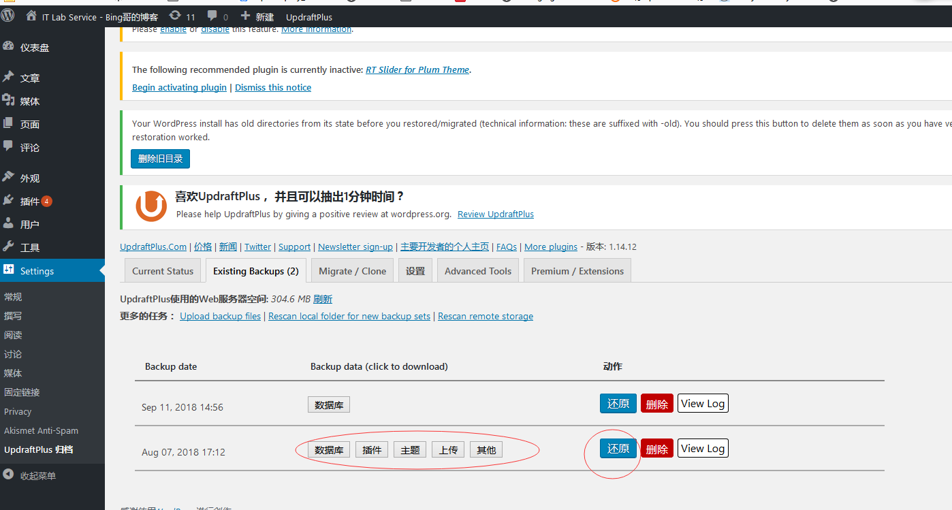
Task: Open the Twitter link
Action: click(258, 246)
